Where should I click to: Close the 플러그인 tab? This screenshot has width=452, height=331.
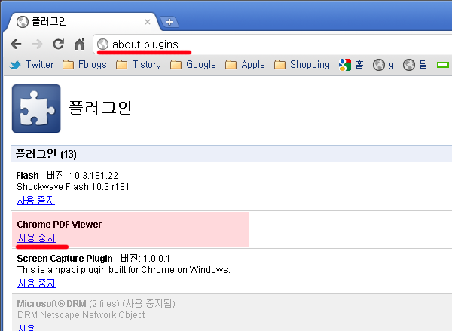148,22
